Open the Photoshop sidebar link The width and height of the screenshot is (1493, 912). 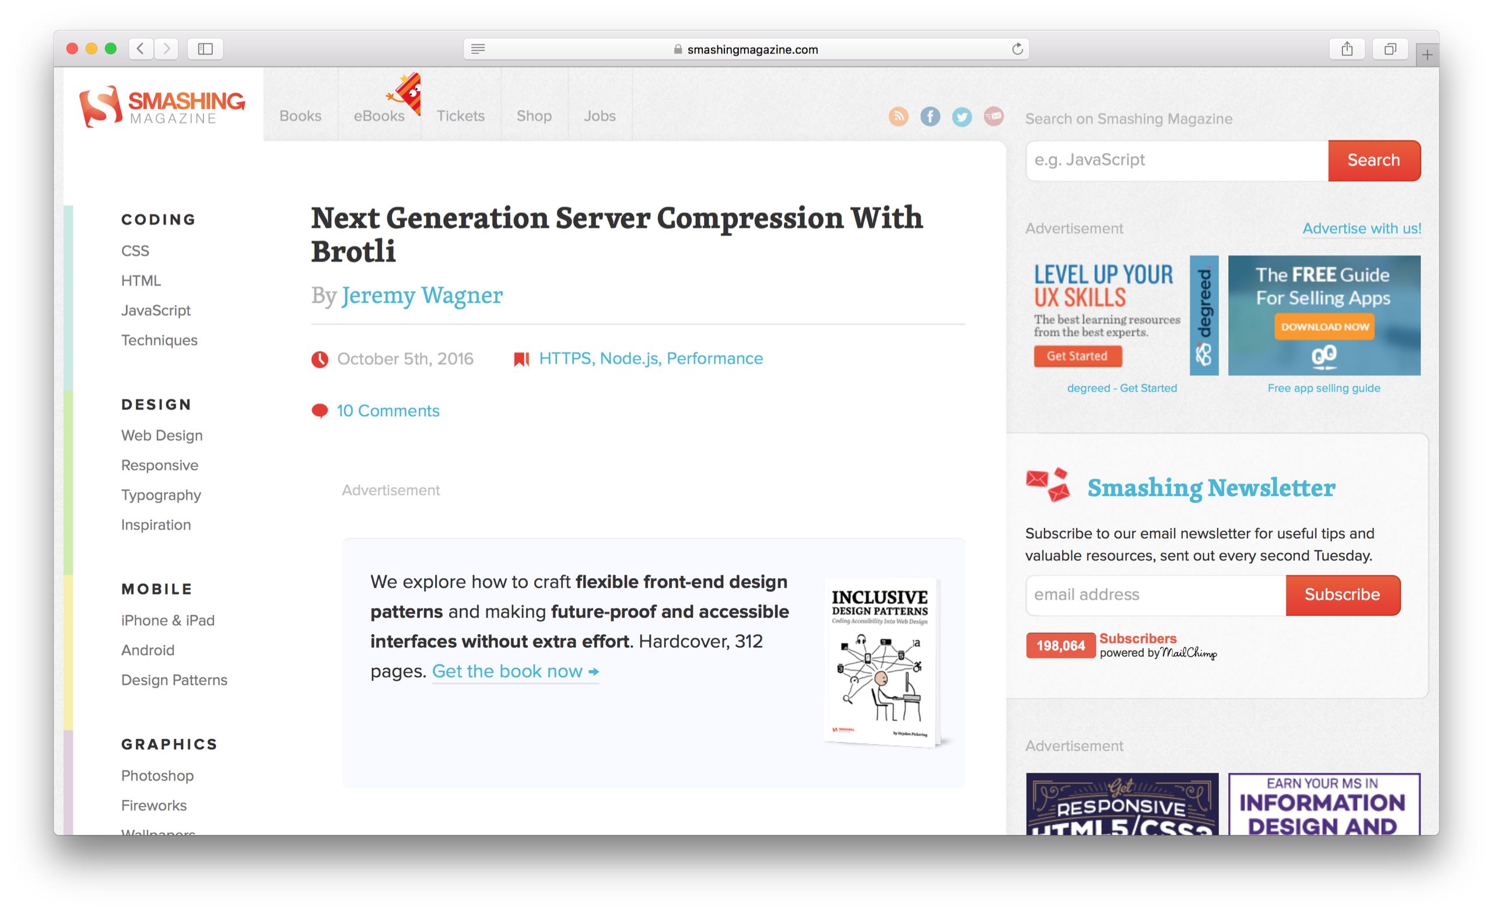157,776
